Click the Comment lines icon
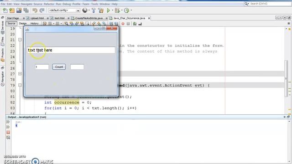This screenshot has height=164, width=292. [x=135, y=24]
